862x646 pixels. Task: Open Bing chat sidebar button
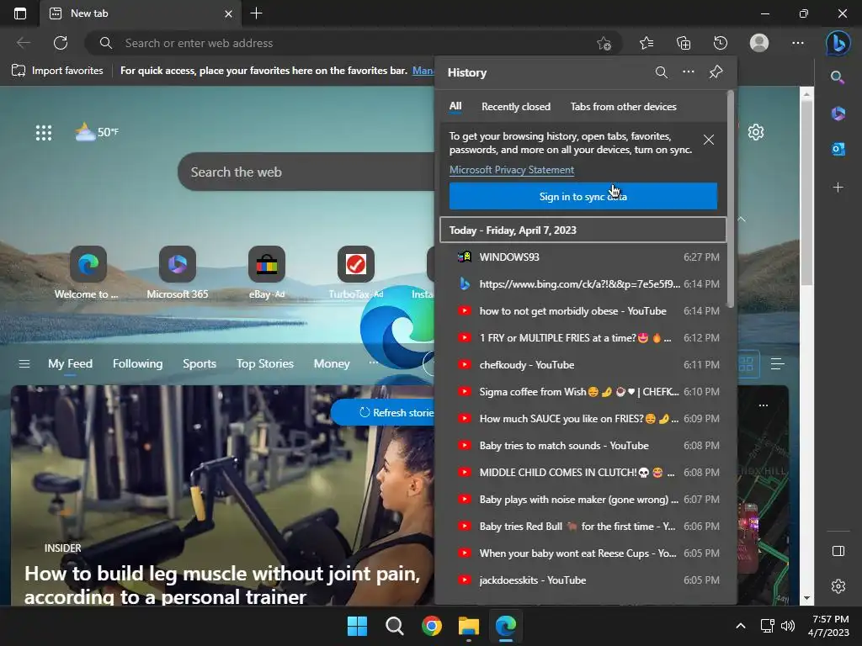(x=838, y=43)
